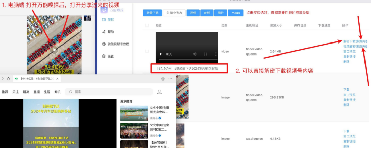
Task: Click 视频解密(视频号) link
Action: point(355,46)
